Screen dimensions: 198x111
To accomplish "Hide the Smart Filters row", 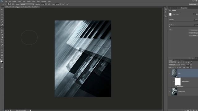I will 174,81.
